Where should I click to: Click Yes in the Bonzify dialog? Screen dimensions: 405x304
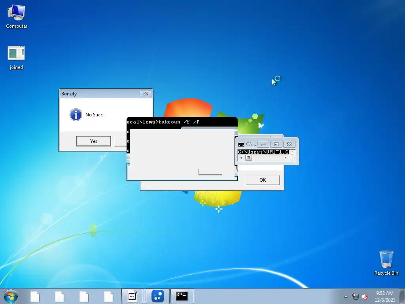click(x=93, y=141)
